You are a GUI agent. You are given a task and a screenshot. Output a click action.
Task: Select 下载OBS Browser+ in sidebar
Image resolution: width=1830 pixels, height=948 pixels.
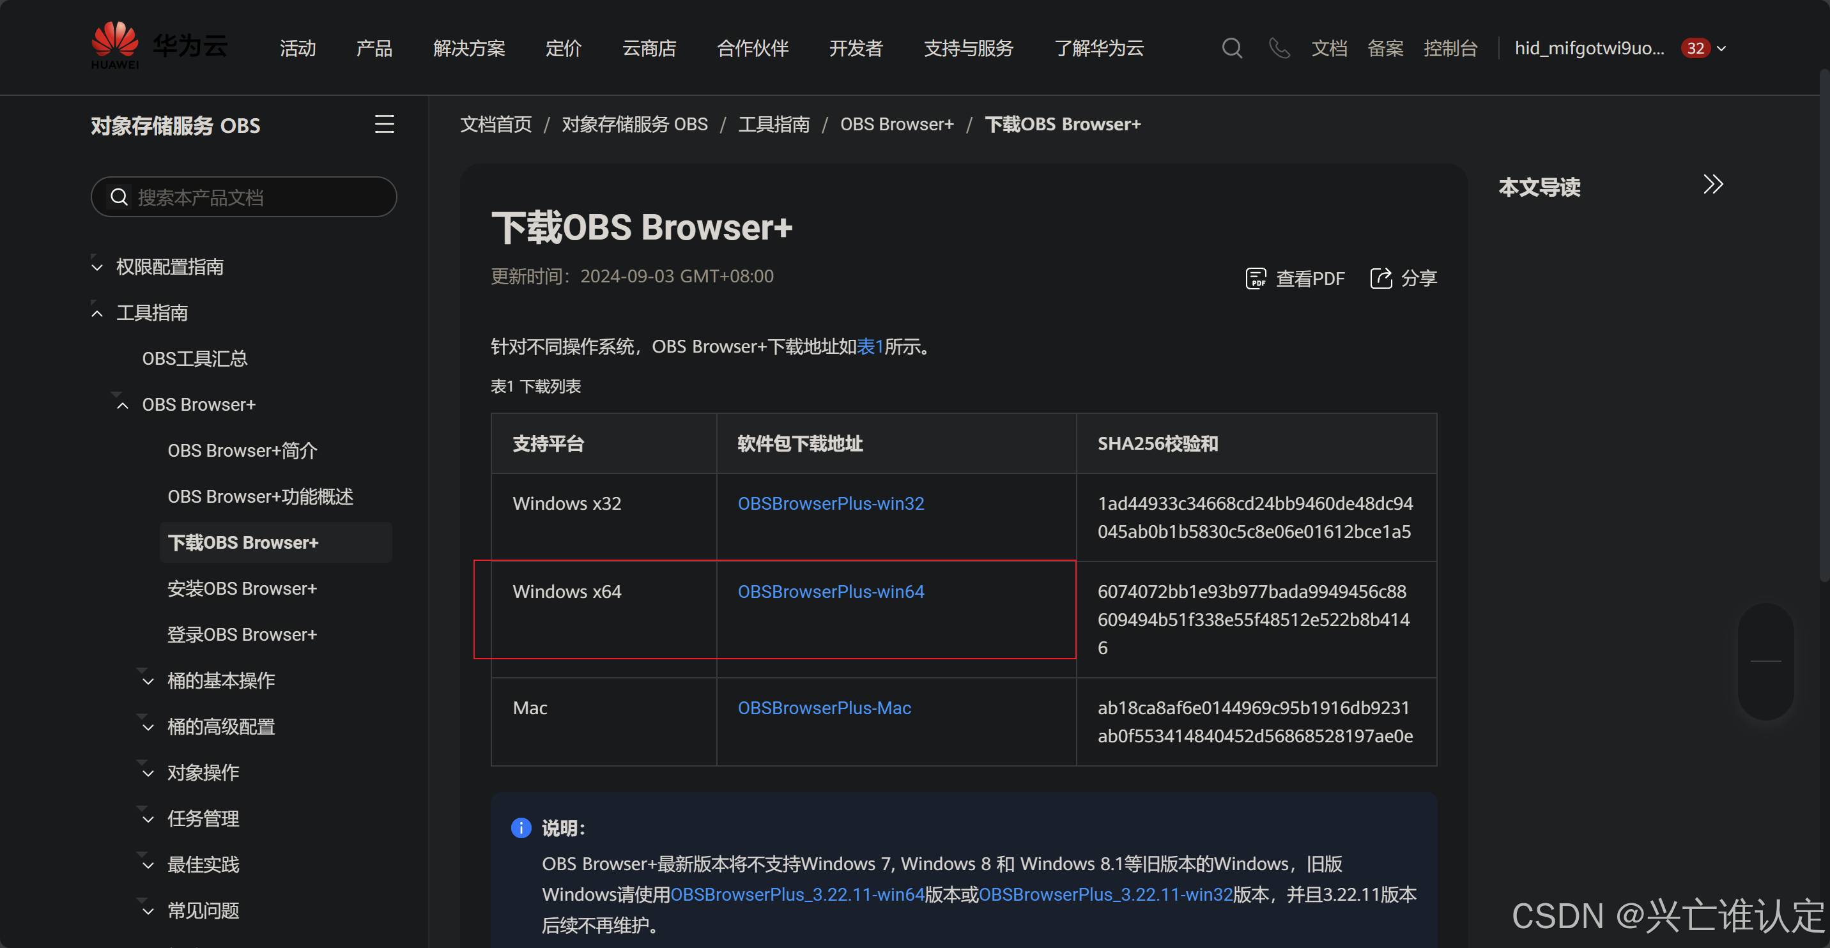(x=275, y=542)
